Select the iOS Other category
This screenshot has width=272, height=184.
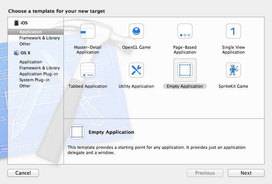25,44
